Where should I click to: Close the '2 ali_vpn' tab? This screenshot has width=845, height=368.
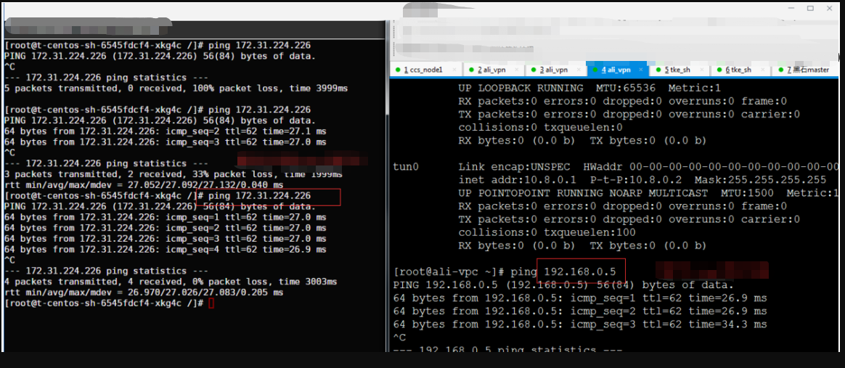(x=516, y=70)
